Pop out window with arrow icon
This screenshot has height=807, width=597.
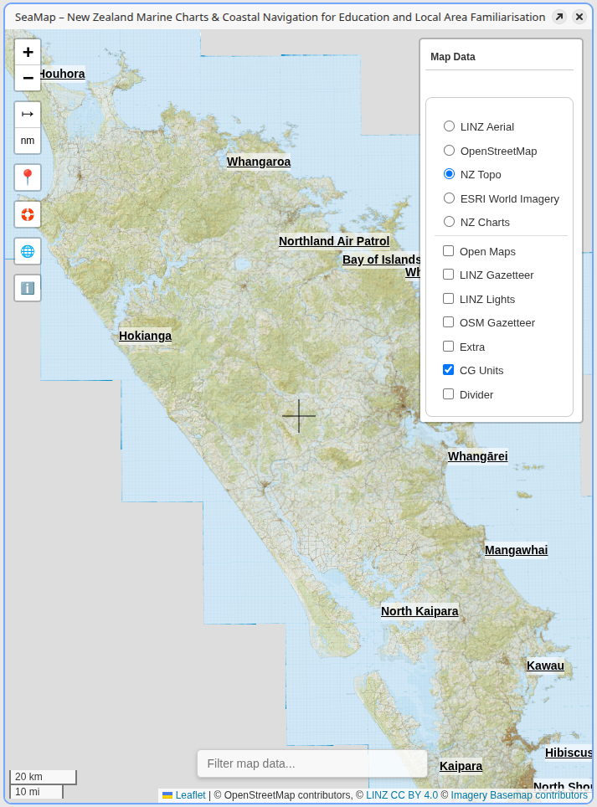tap(558, 18)
